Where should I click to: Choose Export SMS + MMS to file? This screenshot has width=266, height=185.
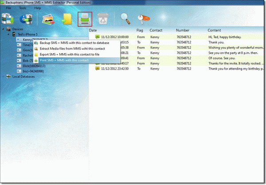[x=77, y=55]
